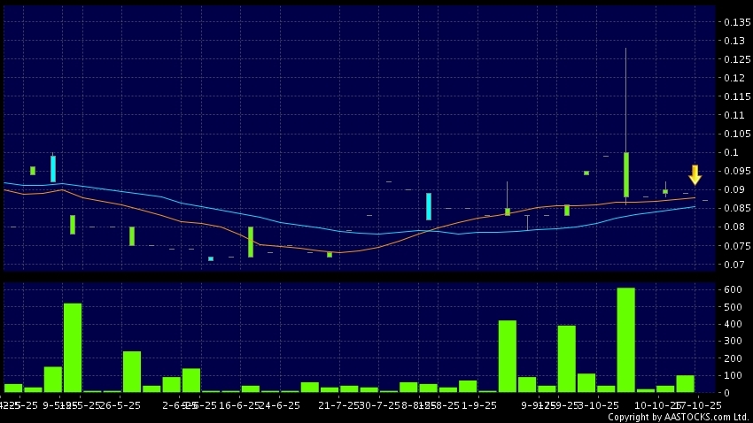Select the small green candle at 0.095 near October

pos(586,173)
